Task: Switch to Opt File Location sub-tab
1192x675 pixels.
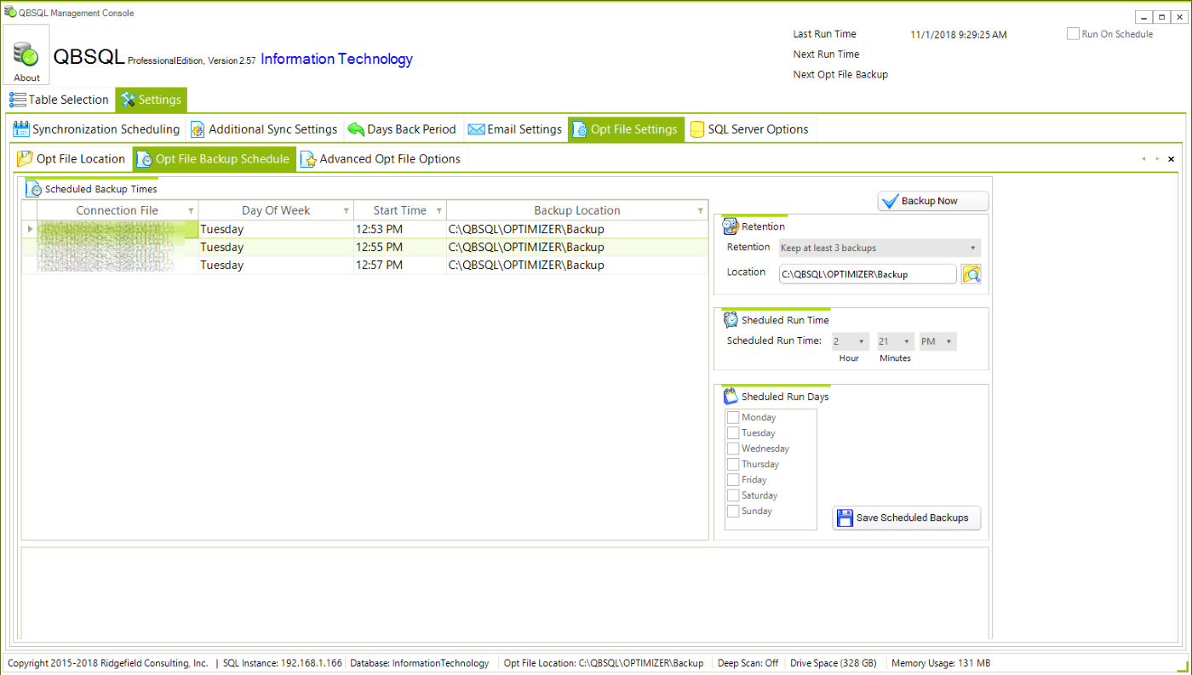Action: point(72,159)
